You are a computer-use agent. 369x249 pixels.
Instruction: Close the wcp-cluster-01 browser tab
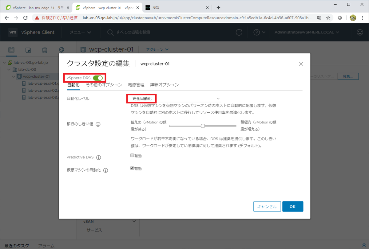click(x=137, y=8)
